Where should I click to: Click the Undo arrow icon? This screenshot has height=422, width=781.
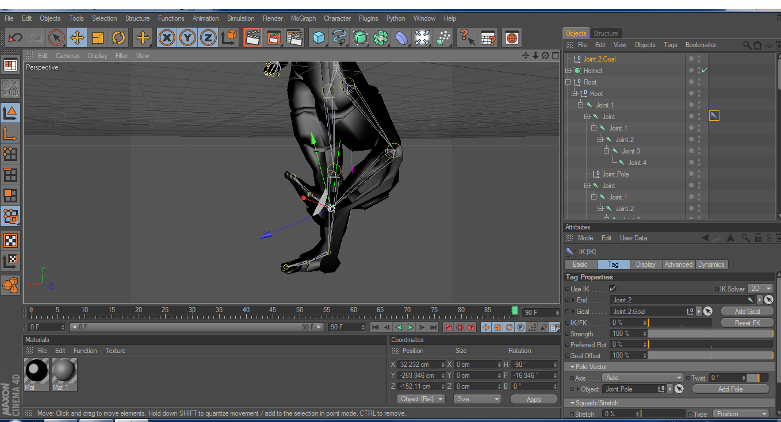coord(15,38)
